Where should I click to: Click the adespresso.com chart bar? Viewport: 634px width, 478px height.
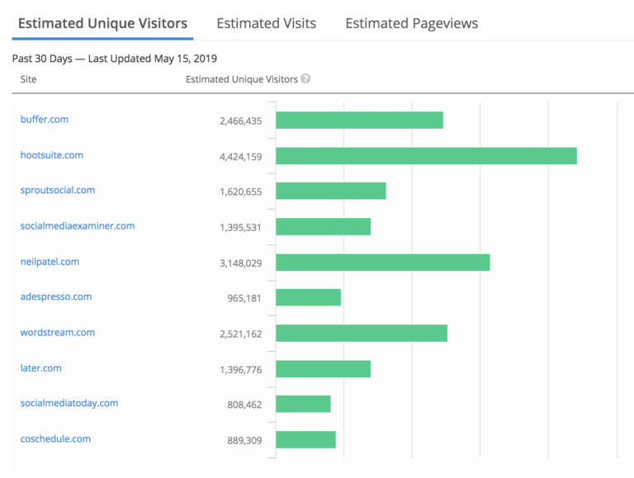308,297
